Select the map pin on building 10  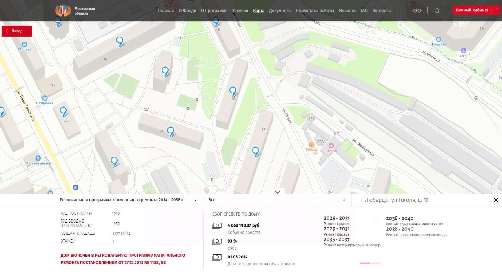233,91
